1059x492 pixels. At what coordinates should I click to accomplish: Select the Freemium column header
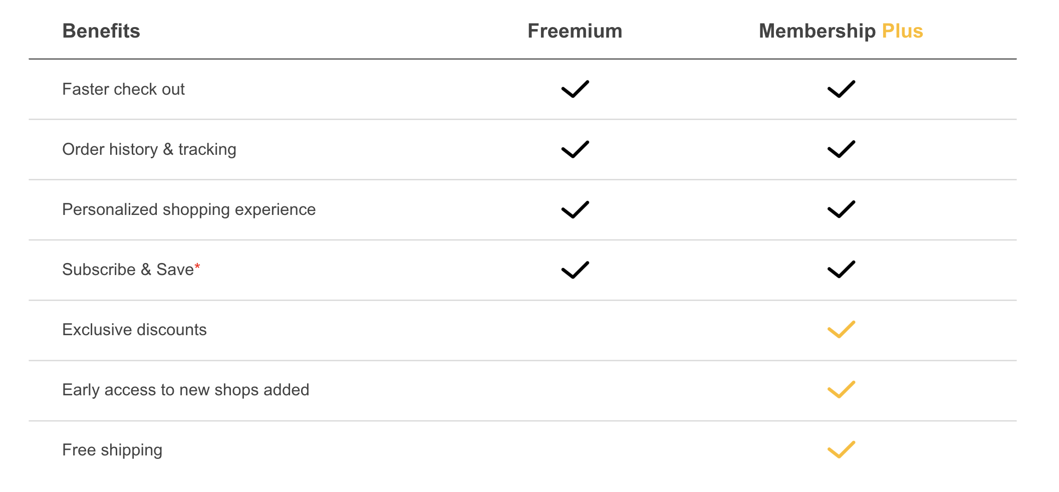(x=575, y=31)
